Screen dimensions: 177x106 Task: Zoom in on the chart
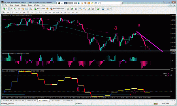[80, 9]
